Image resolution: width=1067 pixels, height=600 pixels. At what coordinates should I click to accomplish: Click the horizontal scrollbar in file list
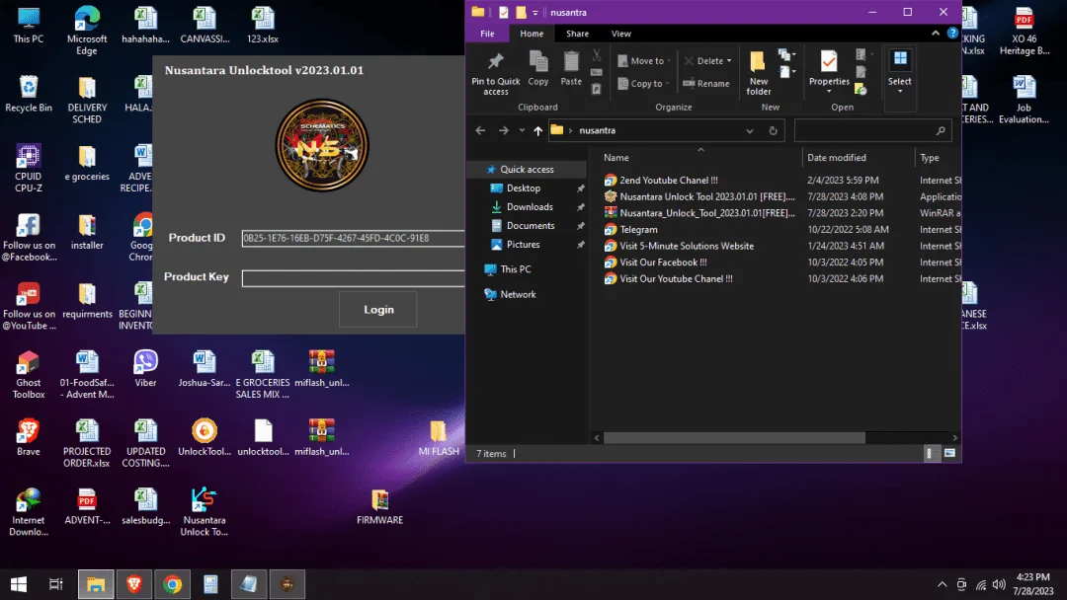(x=734, y=438)
